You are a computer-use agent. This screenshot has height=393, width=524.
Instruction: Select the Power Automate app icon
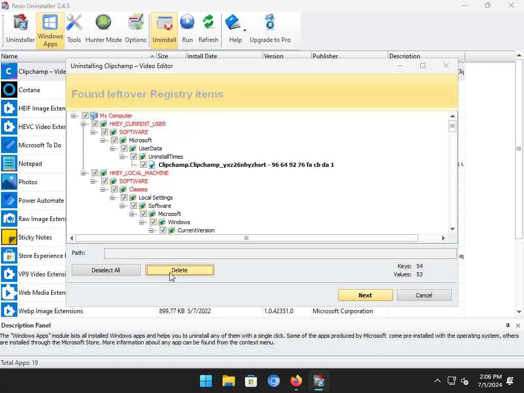coord(9,201)
